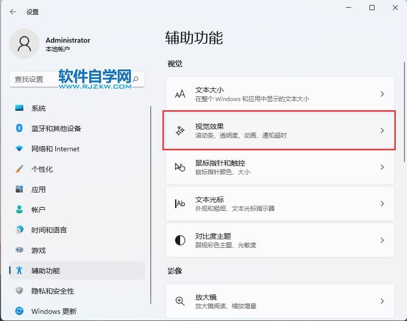The height and width of the screenshot is (321, 407).
Task: Click the Administrator user avatar icon
Action: point(24,44)
